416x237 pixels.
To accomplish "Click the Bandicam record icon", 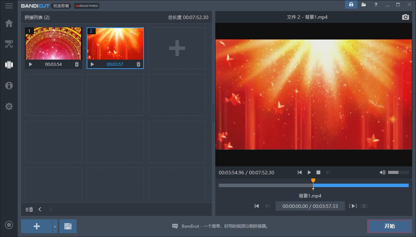I will click(x=9, y=225).
